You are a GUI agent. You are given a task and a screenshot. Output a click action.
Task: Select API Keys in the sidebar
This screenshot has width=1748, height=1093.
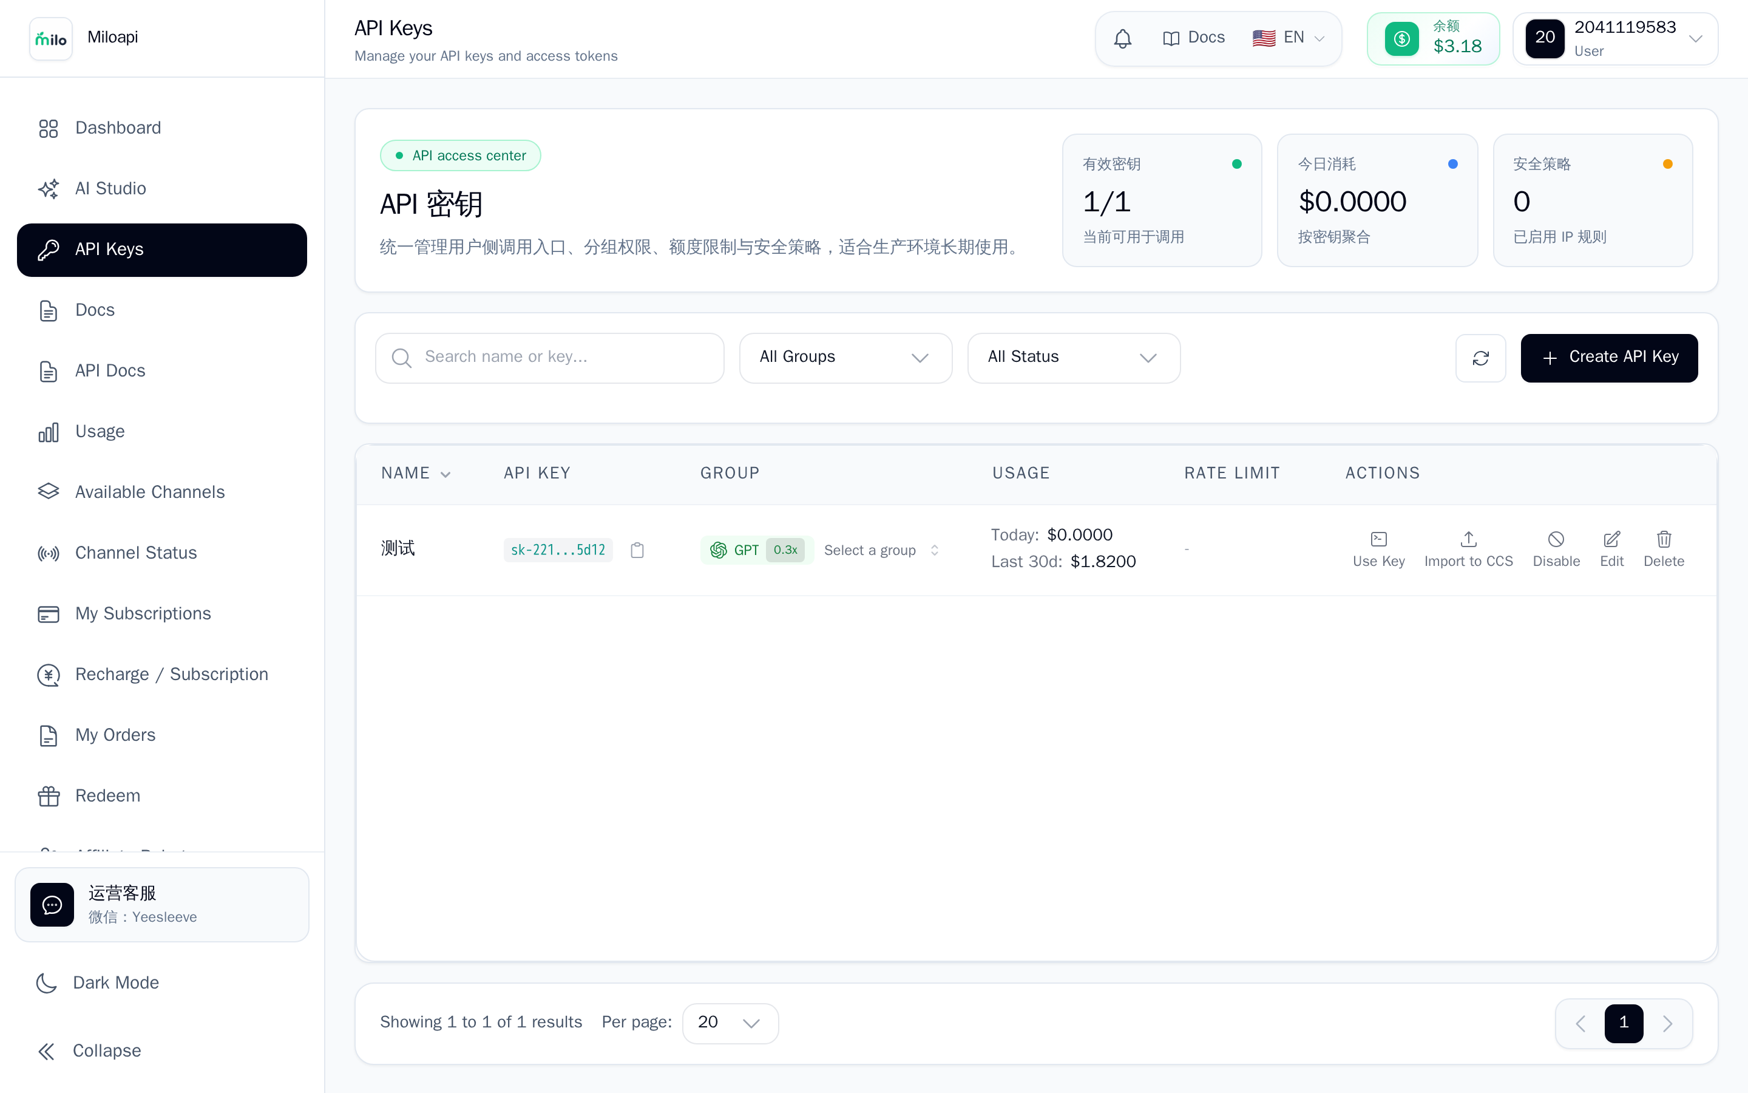click(162, 250)
